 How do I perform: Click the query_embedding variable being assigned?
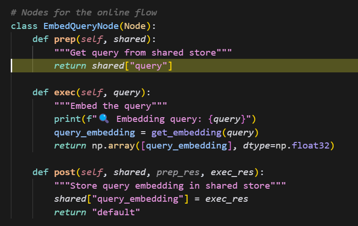click(x=95, y=133)
